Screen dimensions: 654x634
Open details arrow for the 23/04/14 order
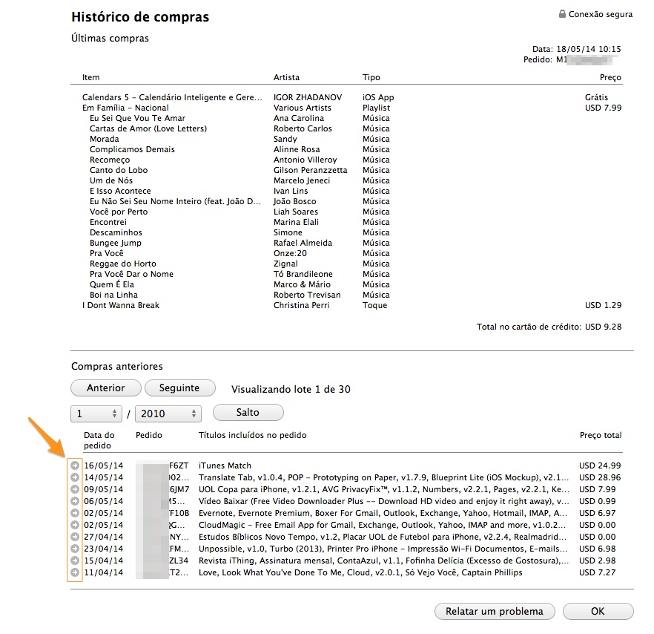point(75,549)
